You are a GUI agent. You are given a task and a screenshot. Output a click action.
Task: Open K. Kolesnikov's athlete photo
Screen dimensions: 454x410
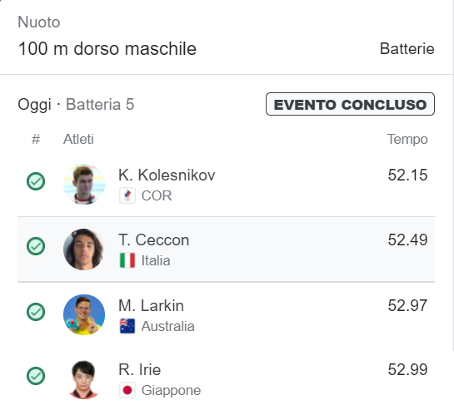84,184
